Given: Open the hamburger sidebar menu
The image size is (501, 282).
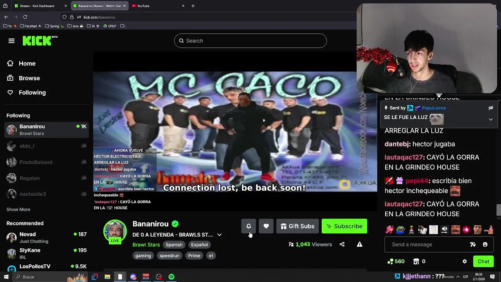Looking at the screenshot, I should 11,41.
